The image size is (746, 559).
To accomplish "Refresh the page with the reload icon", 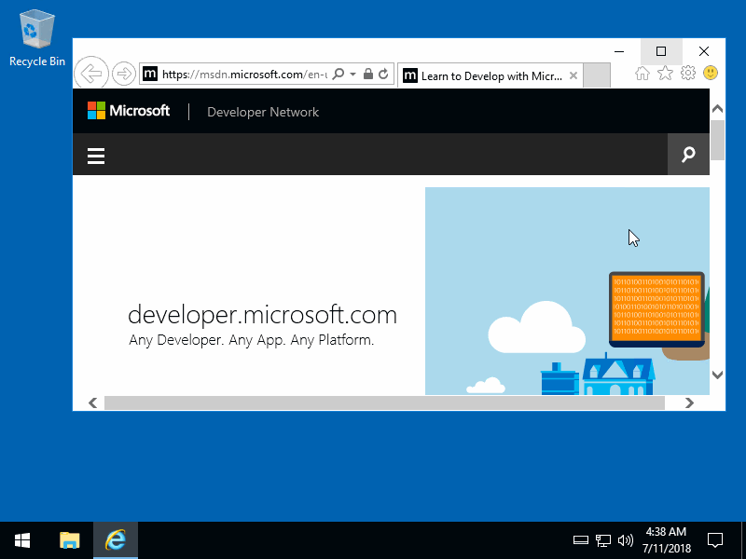I will tap(383, 75).
